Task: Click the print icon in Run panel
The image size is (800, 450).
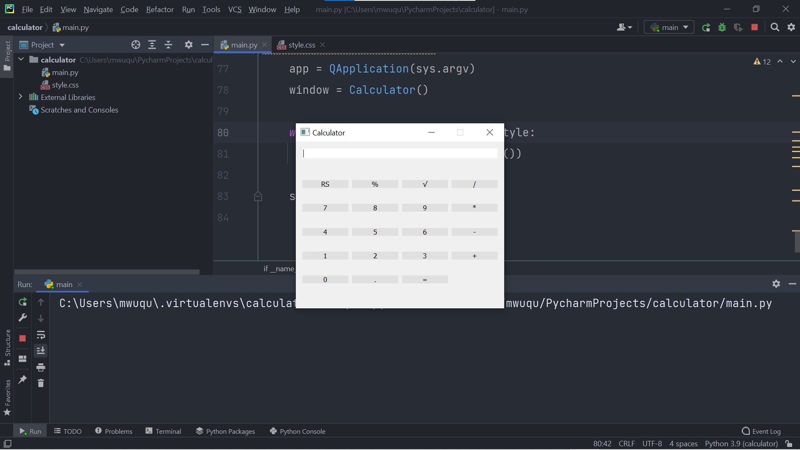Action: (41, 367)
